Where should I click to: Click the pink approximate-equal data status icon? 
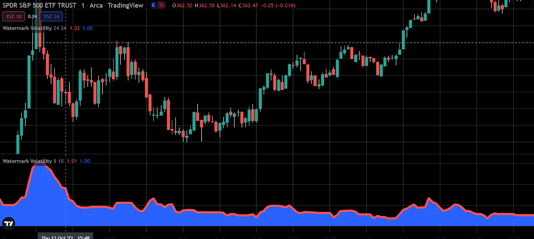(x=162, y=5)
